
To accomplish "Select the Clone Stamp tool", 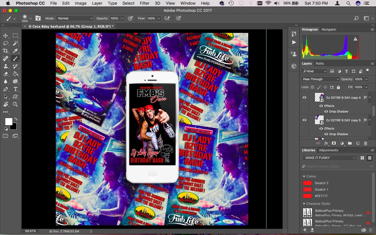I will point(6,66).
